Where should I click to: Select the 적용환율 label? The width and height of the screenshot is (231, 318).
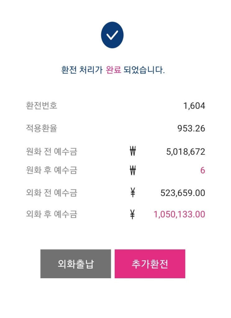(x=42, y=128)
